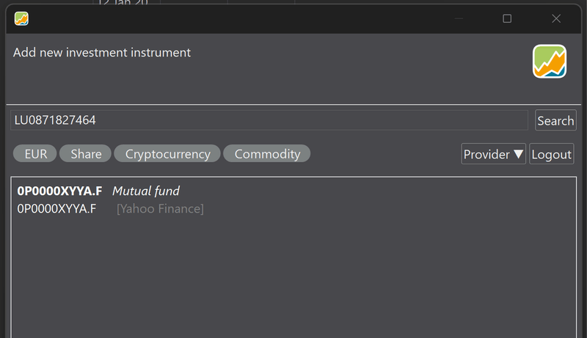Toggle the Commodity filter chip
This screenshot has width=587, height=338.
pyautogui.click(x=267, y=154)
